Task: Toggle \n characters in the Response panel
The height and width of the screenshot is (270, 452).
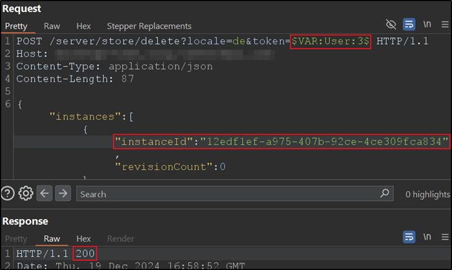Action: 427,238
